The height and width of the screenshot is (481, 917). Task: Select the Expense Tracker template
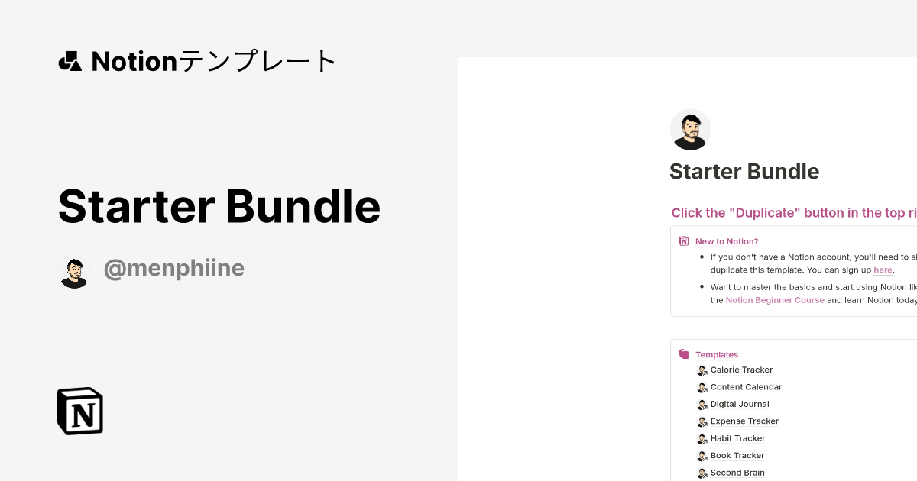(744, 421)
